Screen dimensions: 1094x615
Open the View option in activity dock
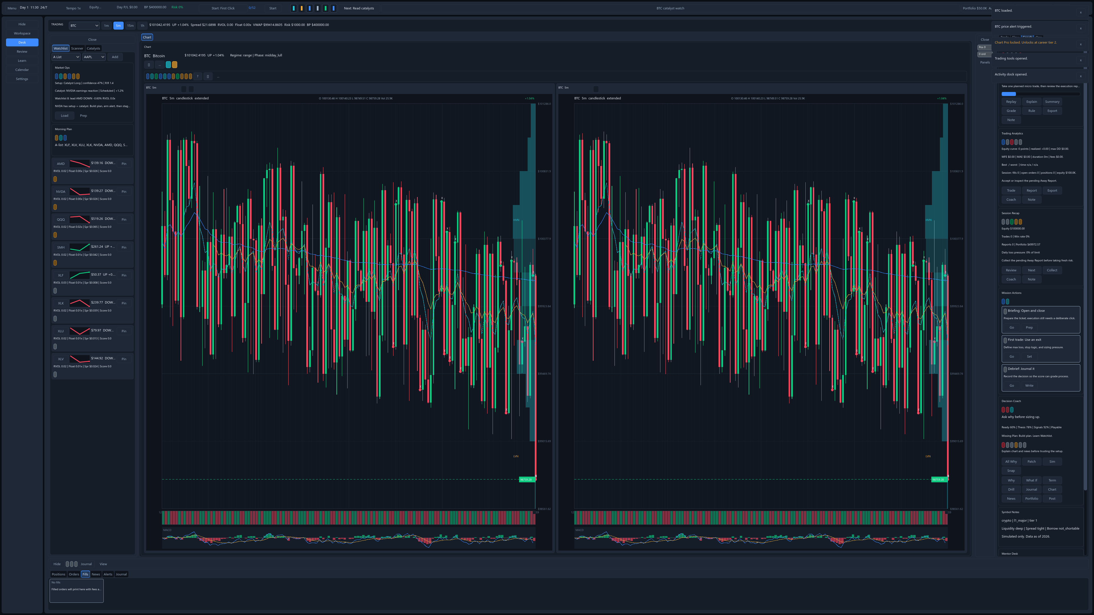pyautogui.click(x=103, y=564)
